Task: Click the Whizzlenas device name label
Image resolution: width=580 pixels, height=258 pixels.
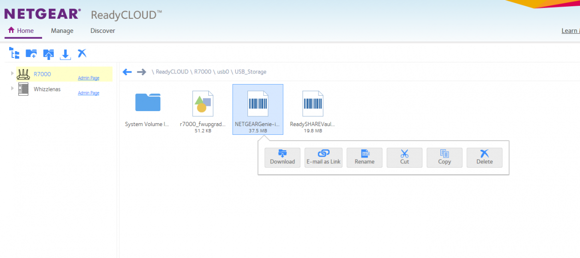Action: pyautogui.click(x=47, y=89)
